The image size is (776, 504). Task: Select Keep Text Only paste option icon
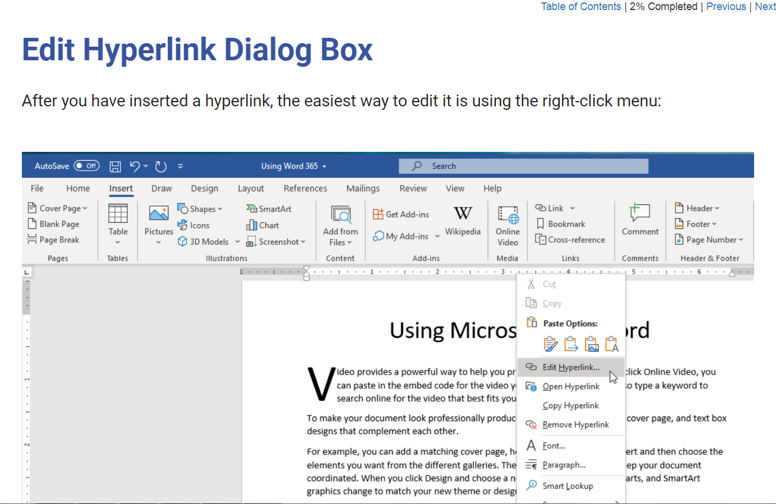click(612, 344)
